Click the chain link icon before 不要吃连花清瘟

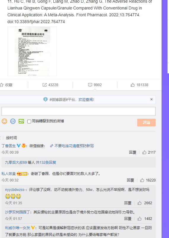(x=52, y=146)
